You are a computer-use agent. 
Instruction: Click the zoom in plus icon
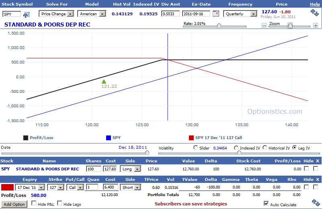pyautogui.click(x=316, y=25)
